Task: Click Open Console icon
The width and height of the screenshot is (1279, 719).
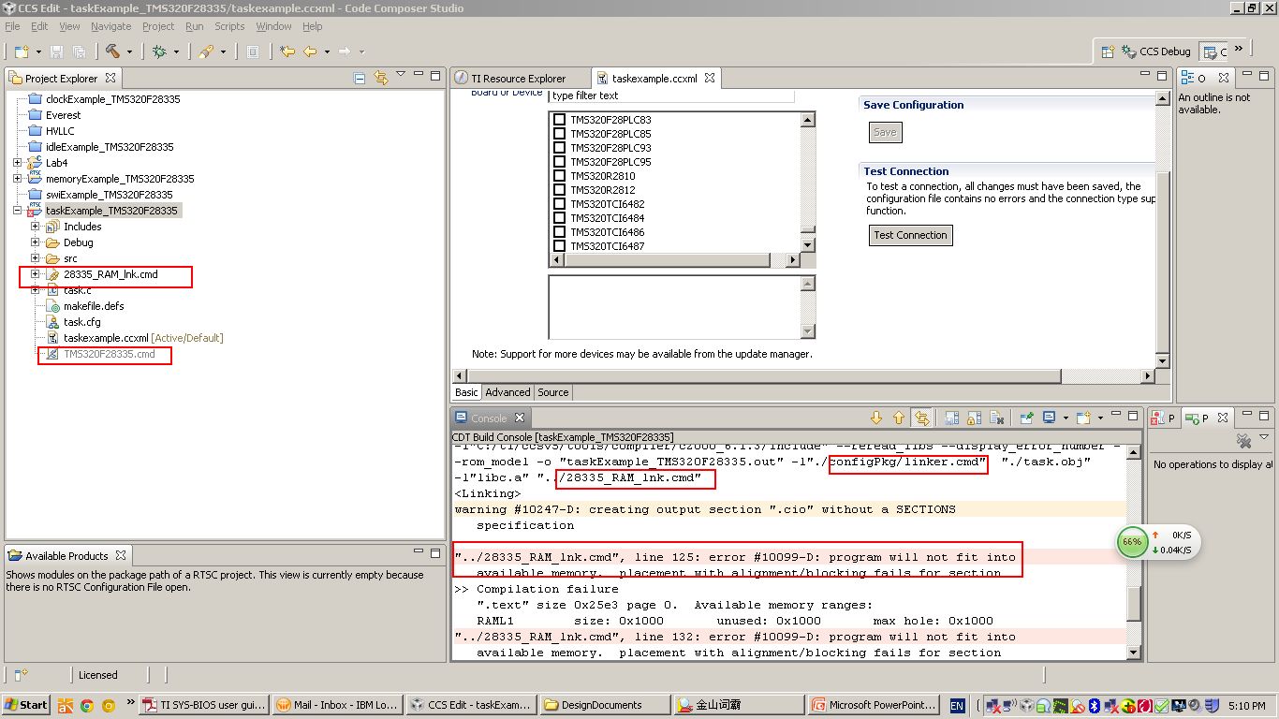Action: pos(1083,418)
